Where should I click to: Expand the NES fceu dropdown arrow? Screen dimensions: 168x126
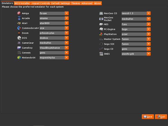coord(149,24)
